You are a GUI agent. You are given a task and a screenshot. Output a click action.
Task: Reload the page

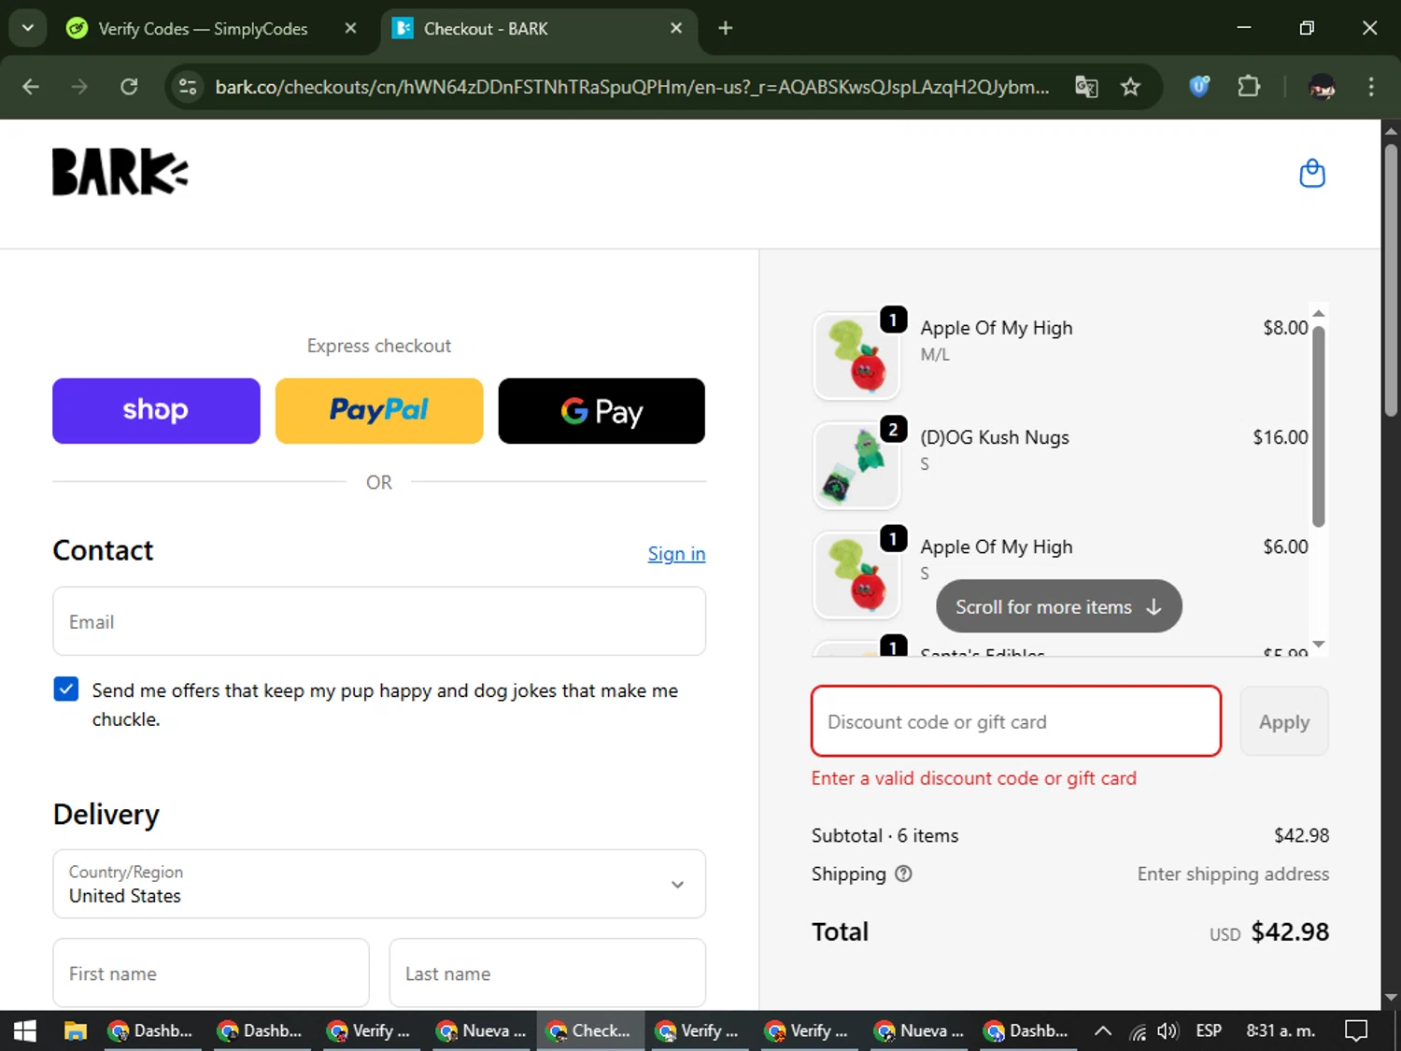pos(129,87)
